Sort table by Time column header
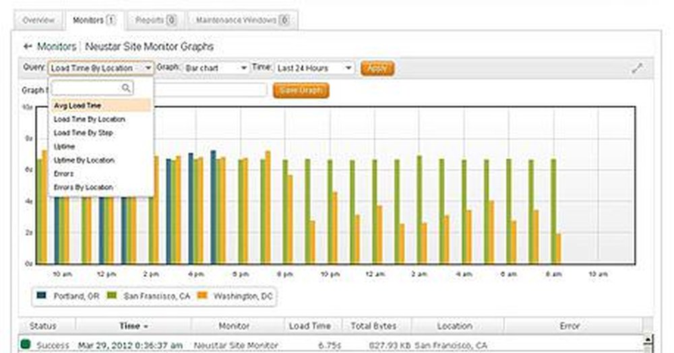This screenshot has width=674, height=353. [x=133, y=326]
